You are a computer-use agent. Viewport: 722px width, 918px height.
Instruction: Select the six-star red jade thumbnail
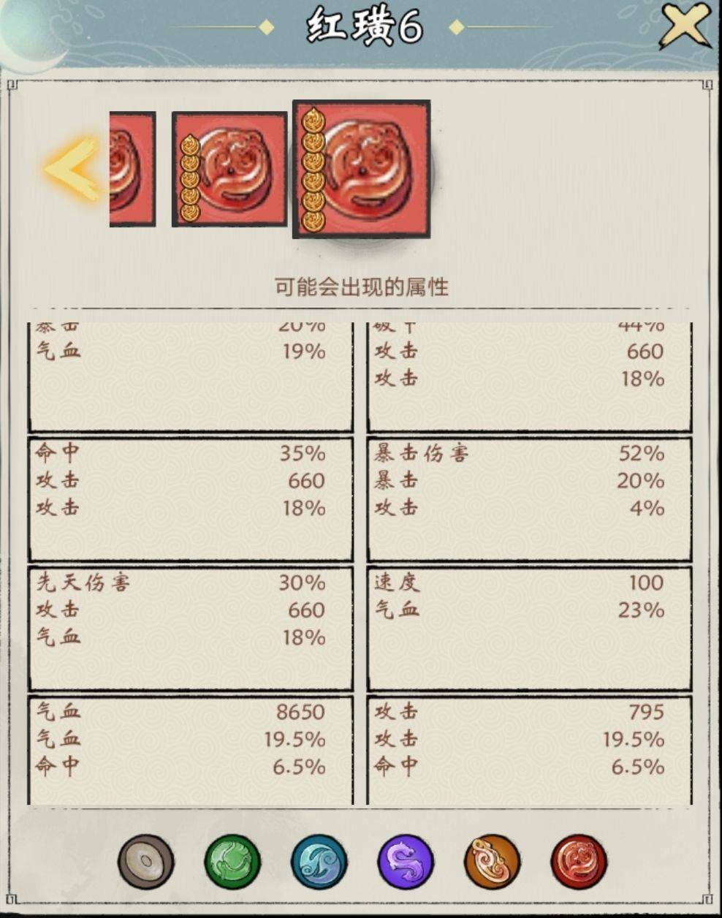(362, 169)
